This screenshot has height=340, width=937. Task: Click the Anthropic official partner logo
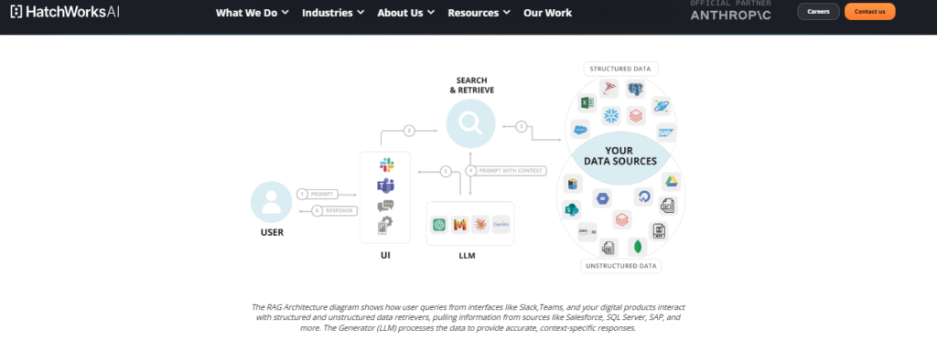pos(730,11)
